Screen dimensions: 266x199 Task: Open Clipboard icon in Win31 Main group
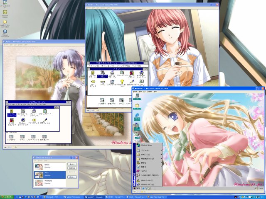pyautogui.click(x=45, y=112)
